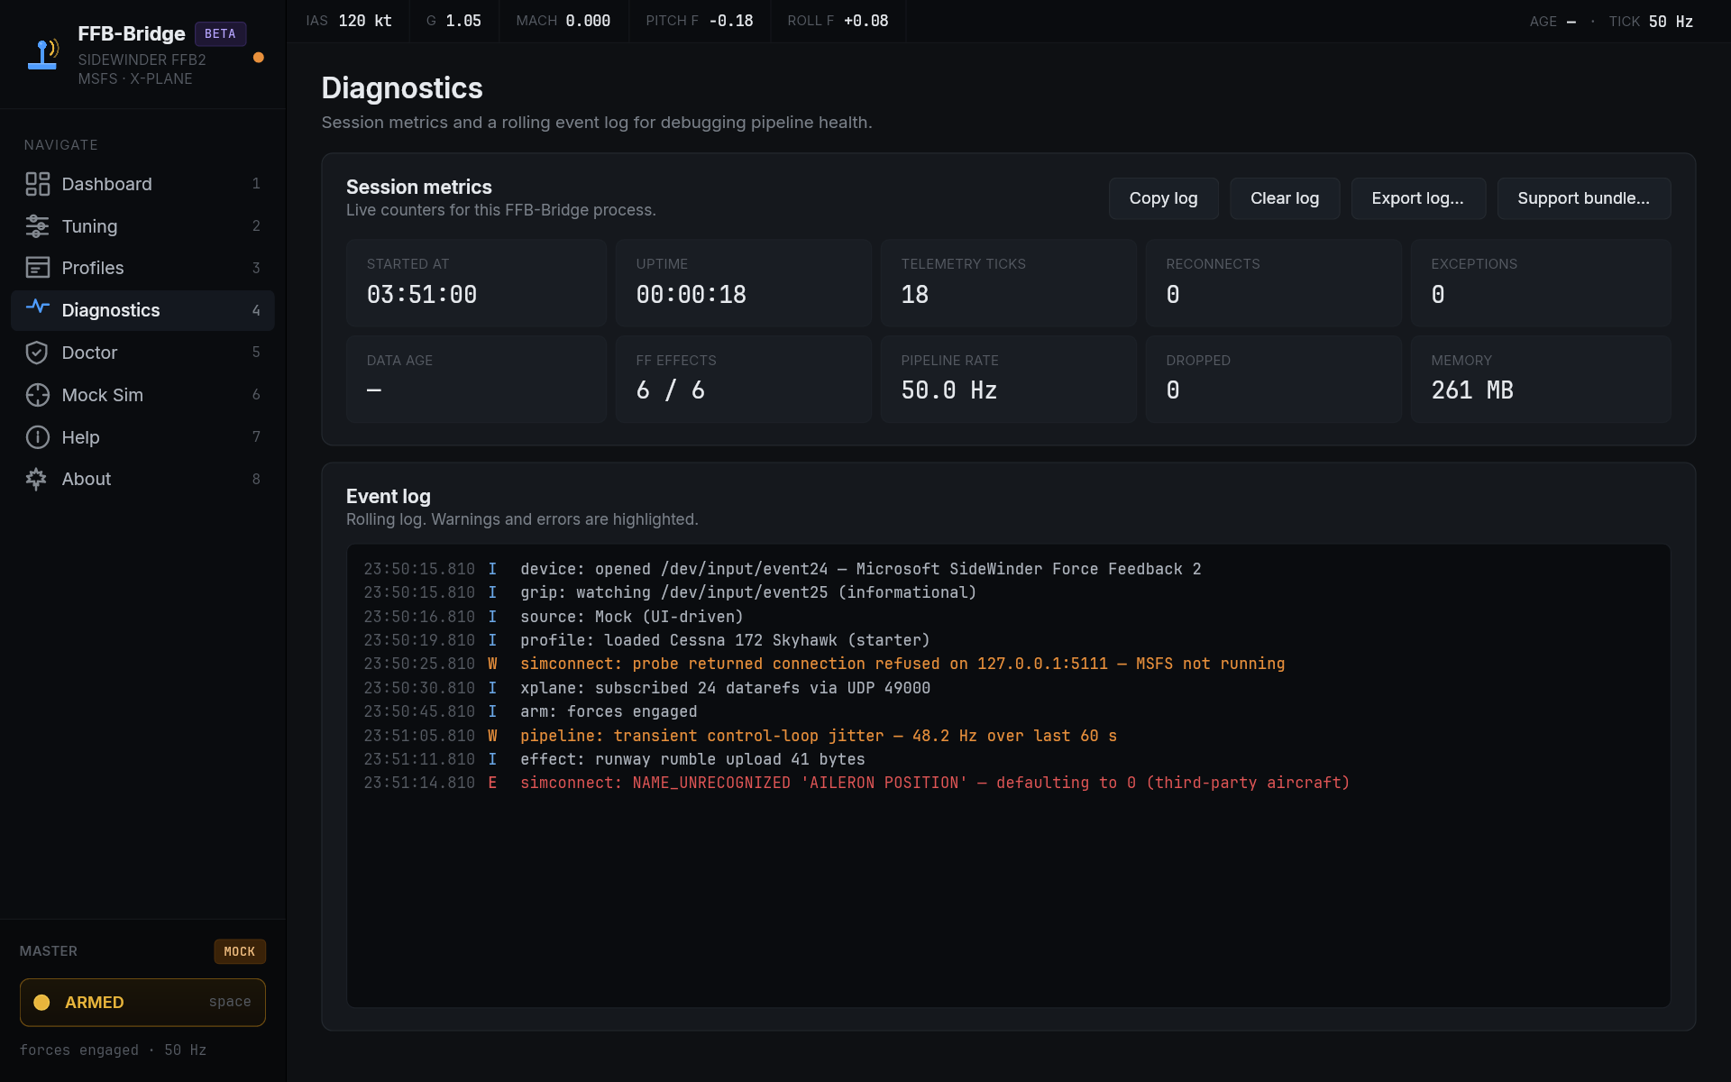Click the Pipeline Rate metric card
The width and height of the screenshot is (1731, 1082).
coord(1007,379)
